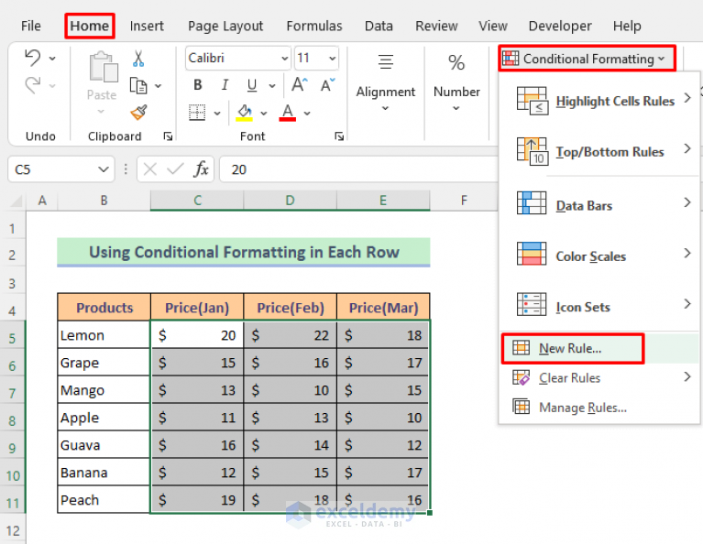The height and width of the screenshot is (544, 703).
Task: Click the Cut scissors icon
Action: coord(138,59)
